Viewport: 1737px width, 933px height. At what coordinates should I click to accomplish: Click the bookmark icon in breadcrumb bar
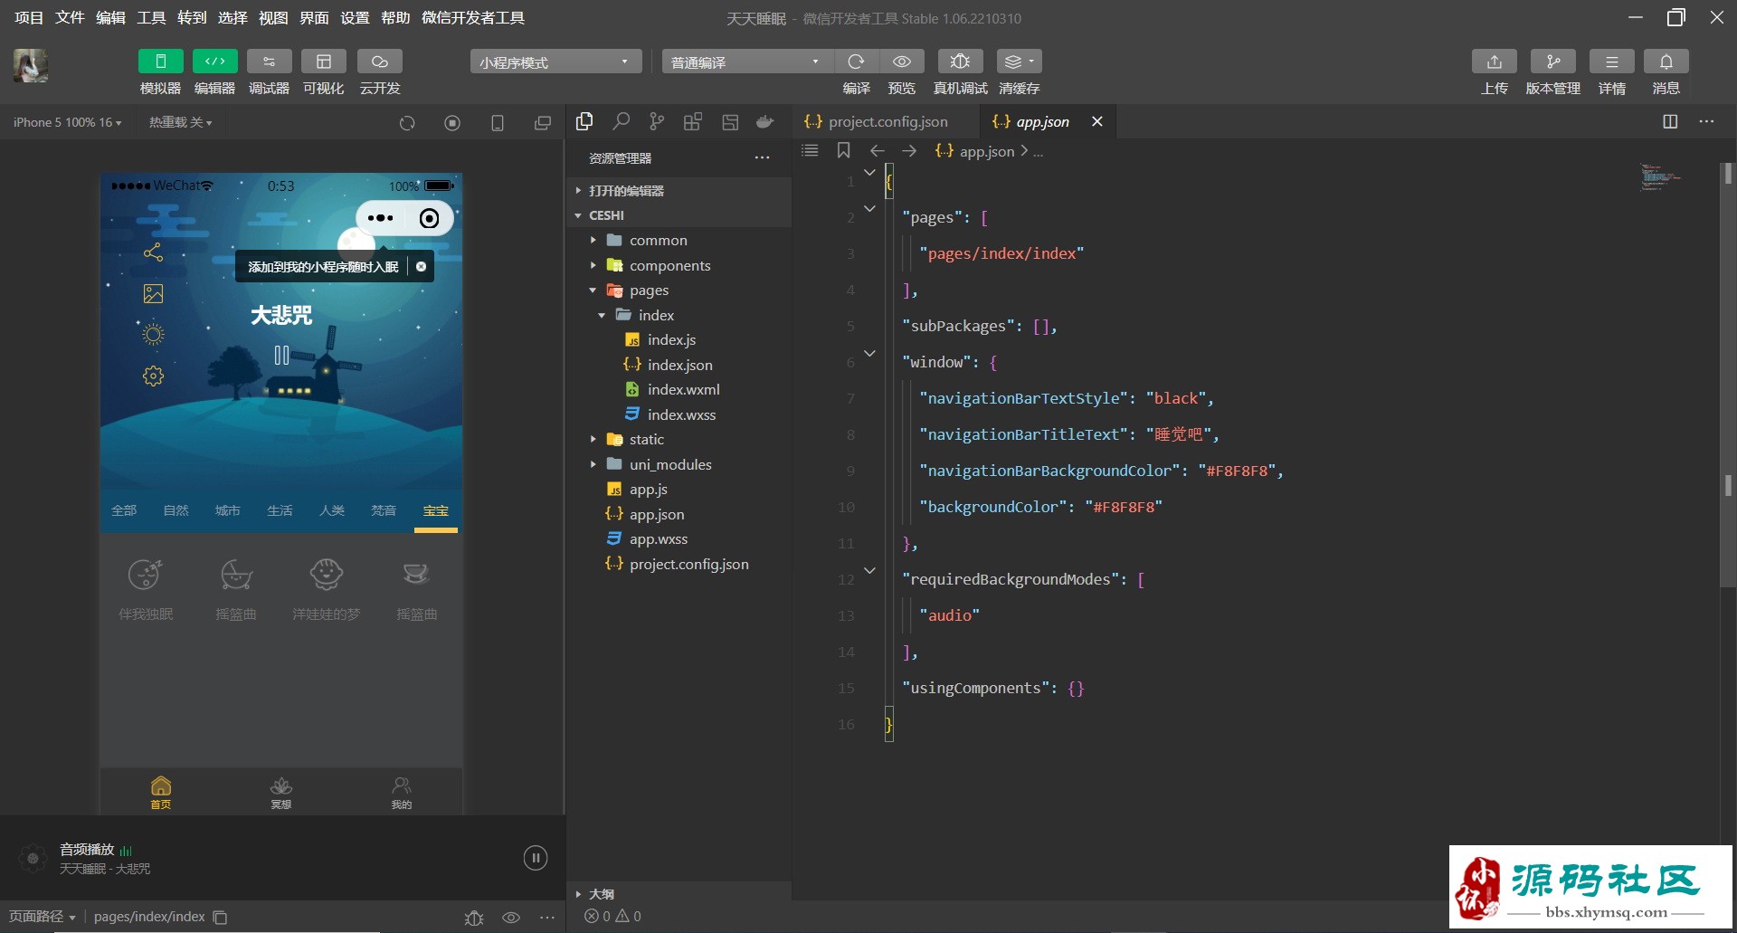coord(843,150)
